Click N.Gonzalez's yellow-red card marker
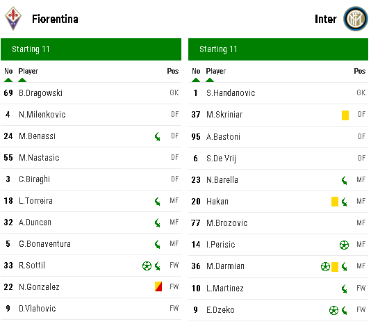This screenshot has width=371, height=324. tap(158, 286)
